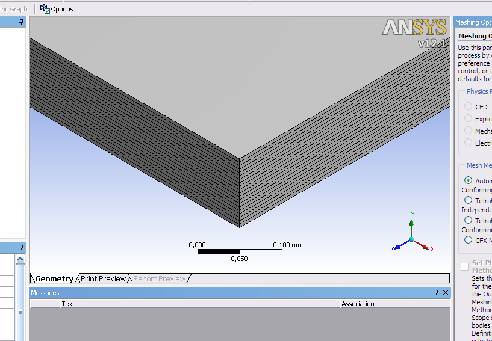The image size is (492, 341).
Task: Switch to the Print Preview tab
Action: tap(103, 278)
